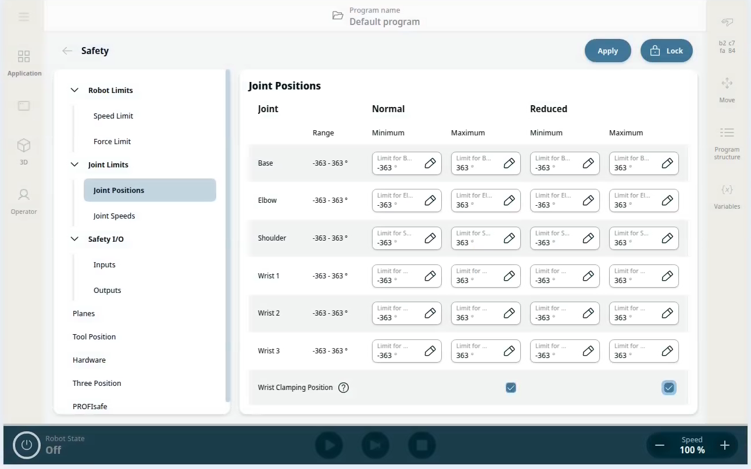Select Joint Speeds in the sidebar
This screenshot has height=469, width=751.
point(114,216)
